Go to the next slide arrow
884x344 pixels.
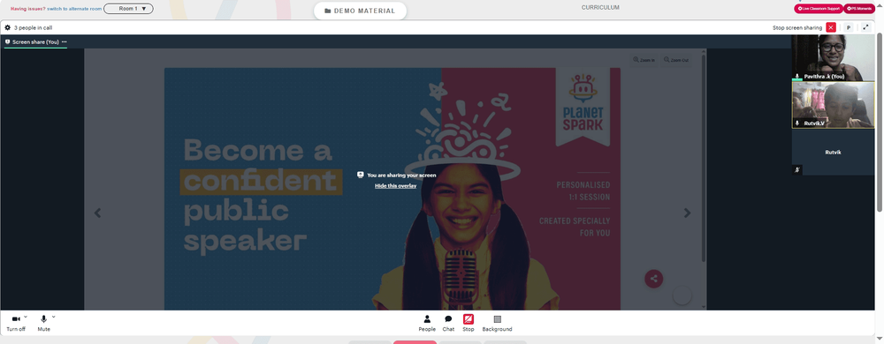click(687, 213)
